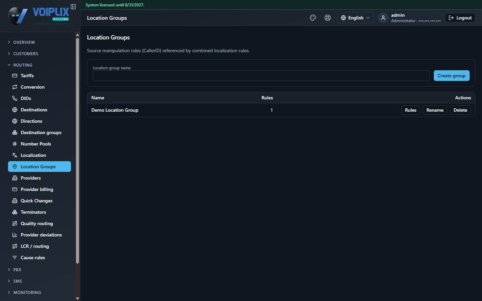Click the sidebar vertical scrollbar
Viewport: 482px width, 301px height.
tap(77, 150)
